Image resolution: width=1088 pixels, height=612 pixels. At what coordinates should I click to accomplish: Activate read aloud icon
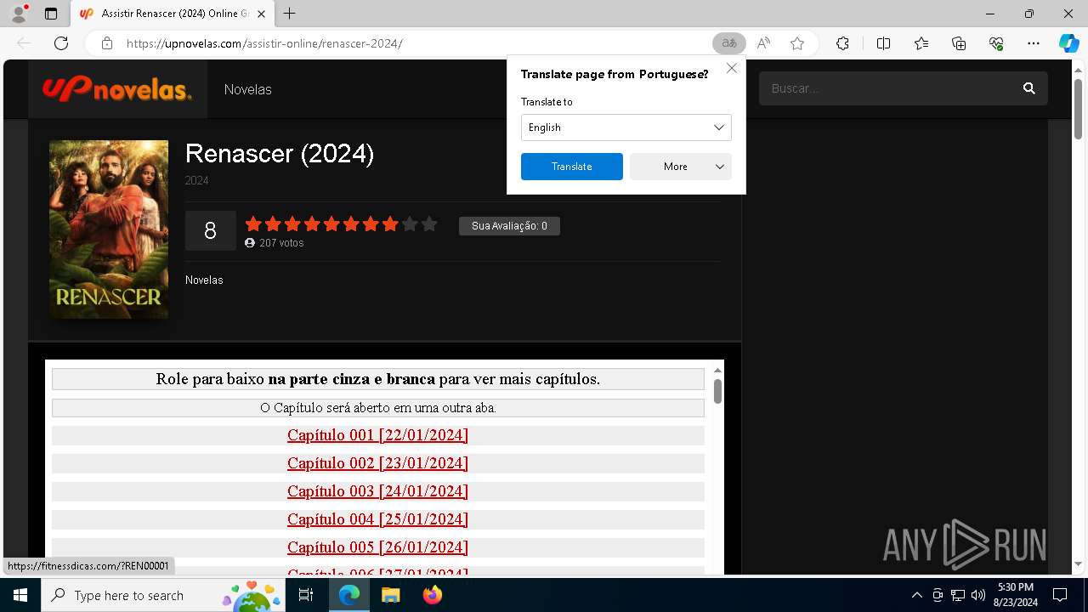tap(763, 43)
